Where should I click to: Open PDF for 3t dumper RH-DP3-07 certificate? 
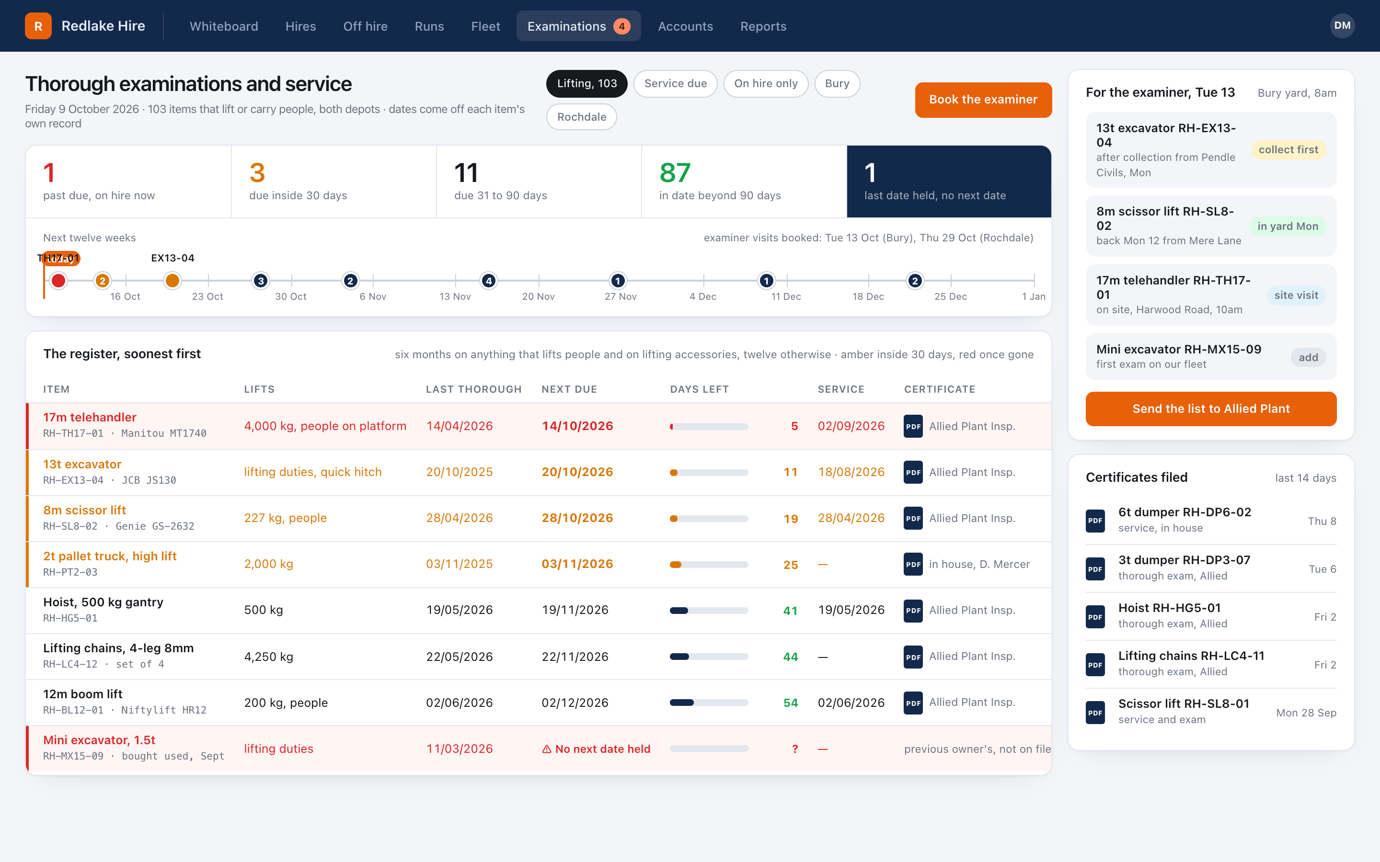coord(1095,569)
